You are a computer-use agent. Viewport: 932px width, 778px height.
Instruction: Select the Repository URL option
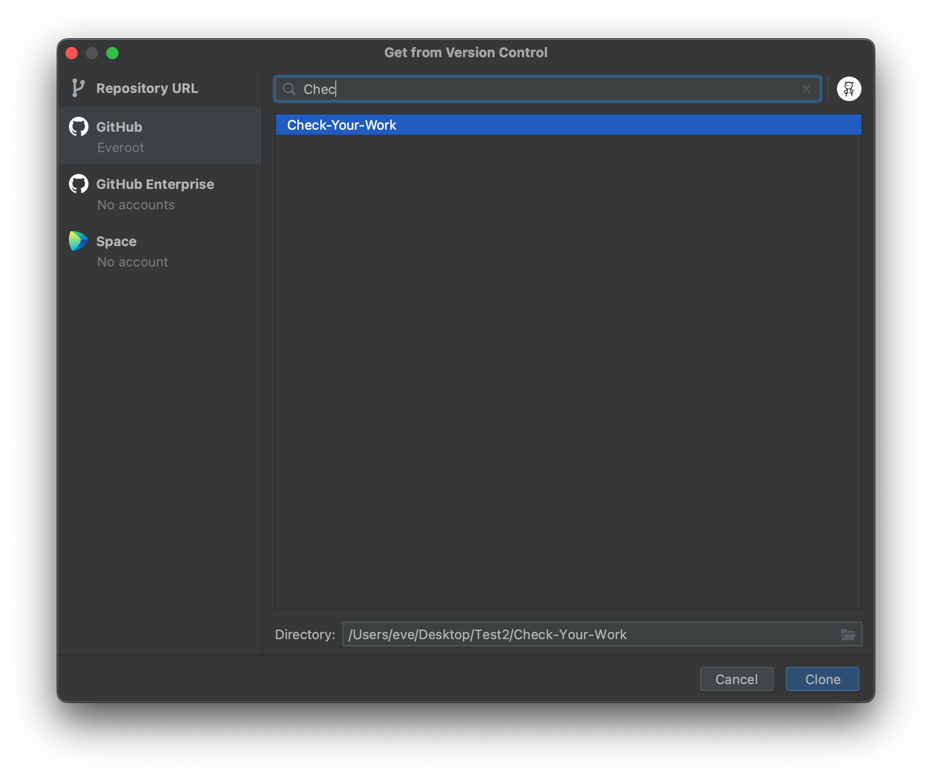(x=160, y=88)
